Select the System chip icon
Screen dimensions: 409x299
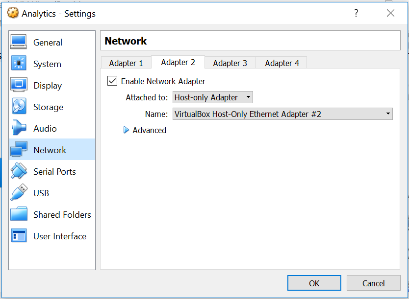click(x=19, y=64)
